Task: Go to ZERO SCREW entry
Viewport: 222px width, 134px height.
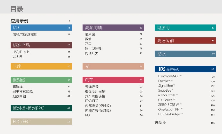Action: (170, 105)
